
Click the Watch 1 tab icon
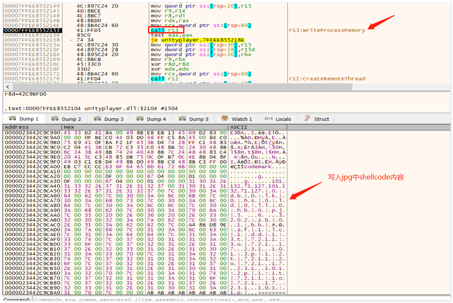click(x=225, y=118)
